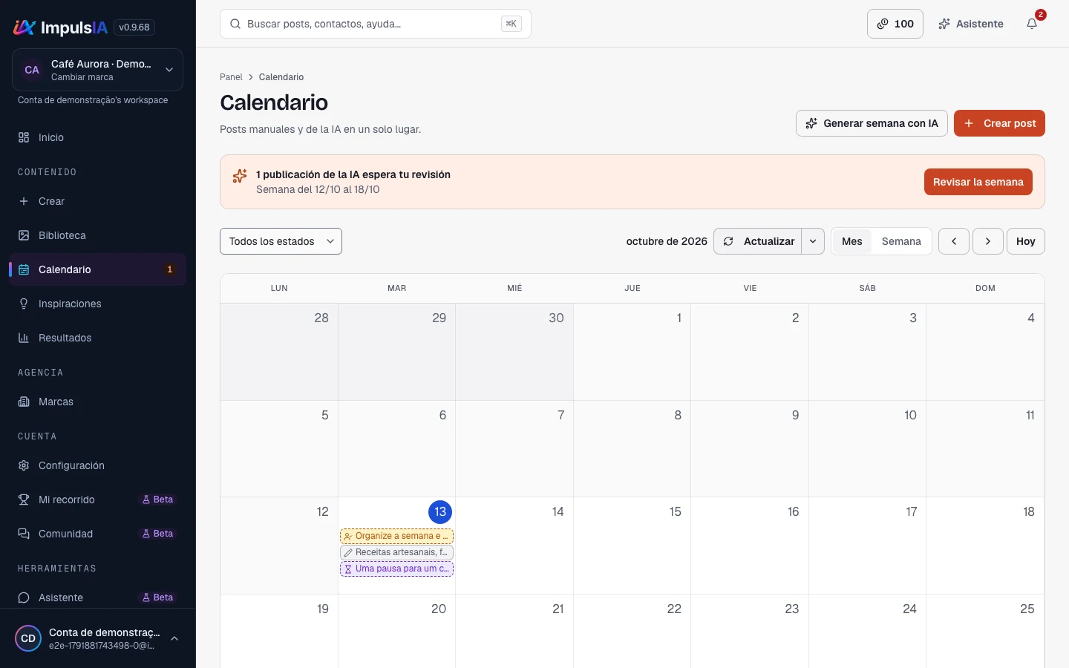Image resolution: width=1069 pixels, height=668 pixels.
Task: Switch to Mes view
Action: (852, 241)
